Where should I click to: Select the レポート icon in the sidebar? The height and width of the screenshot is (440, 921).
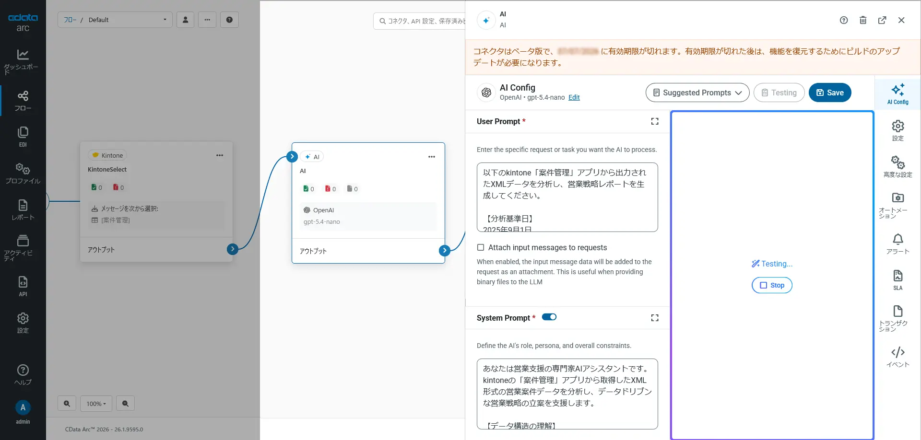(x=23, y=209)
